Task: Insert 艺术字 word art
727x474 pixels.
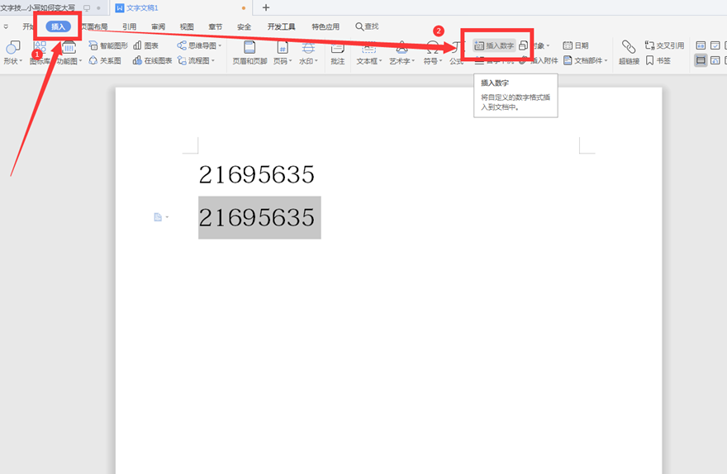Action: pyautogui.click(x=402, y=52)
